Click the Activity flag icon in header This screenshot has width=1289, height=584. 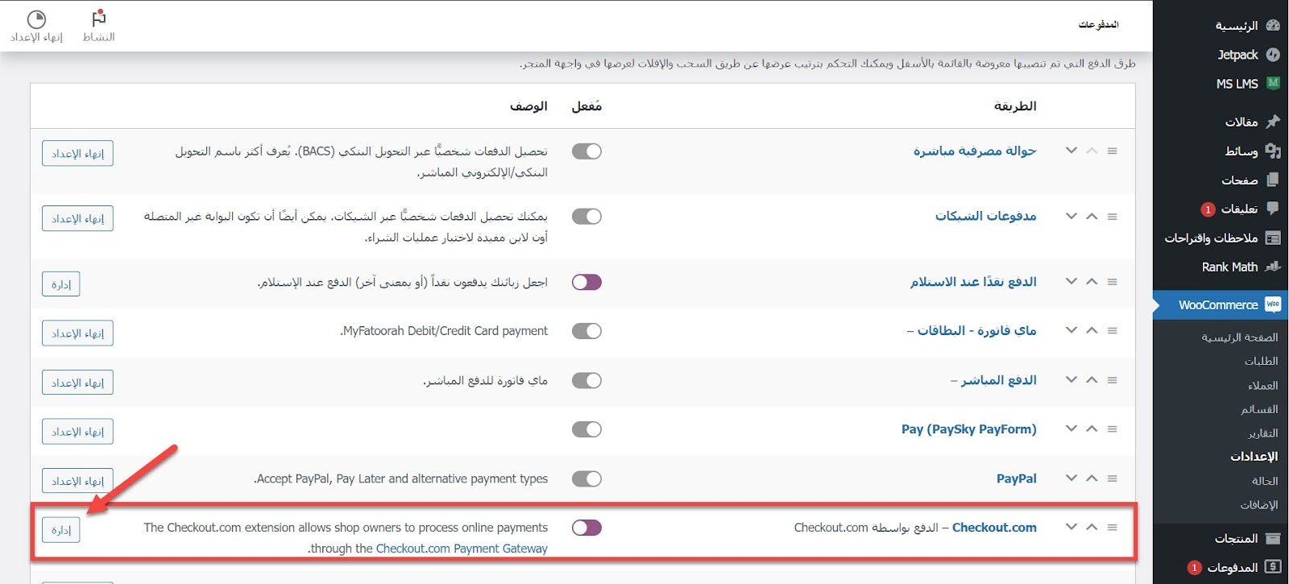pos(99,18)
